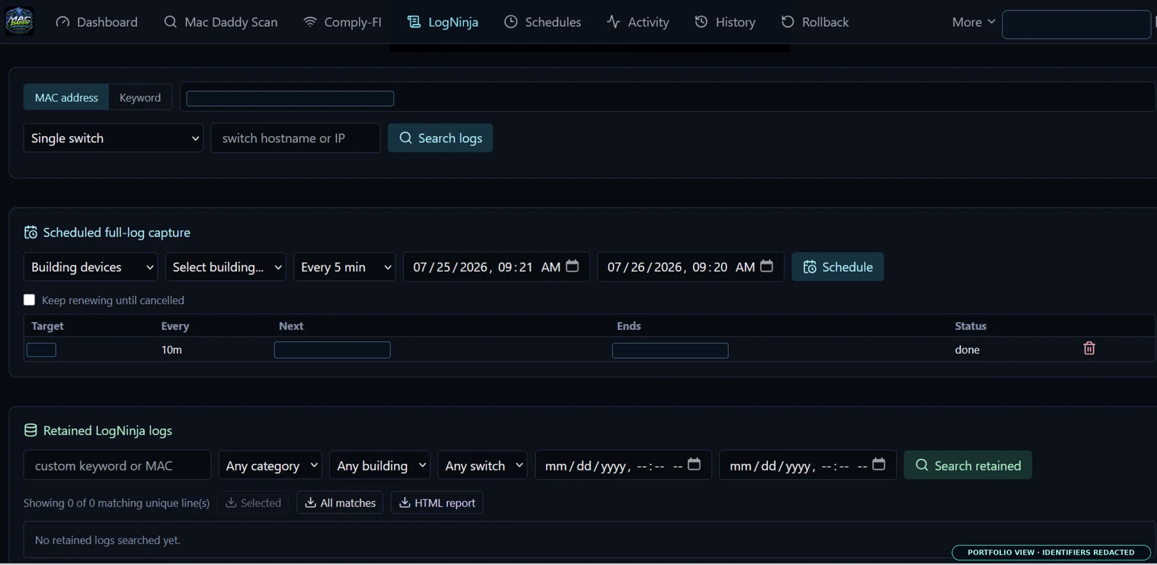This screenshot has width=1157, height=565.
Task: Click the Schedule capture button
Action: [x=838, y=267]
